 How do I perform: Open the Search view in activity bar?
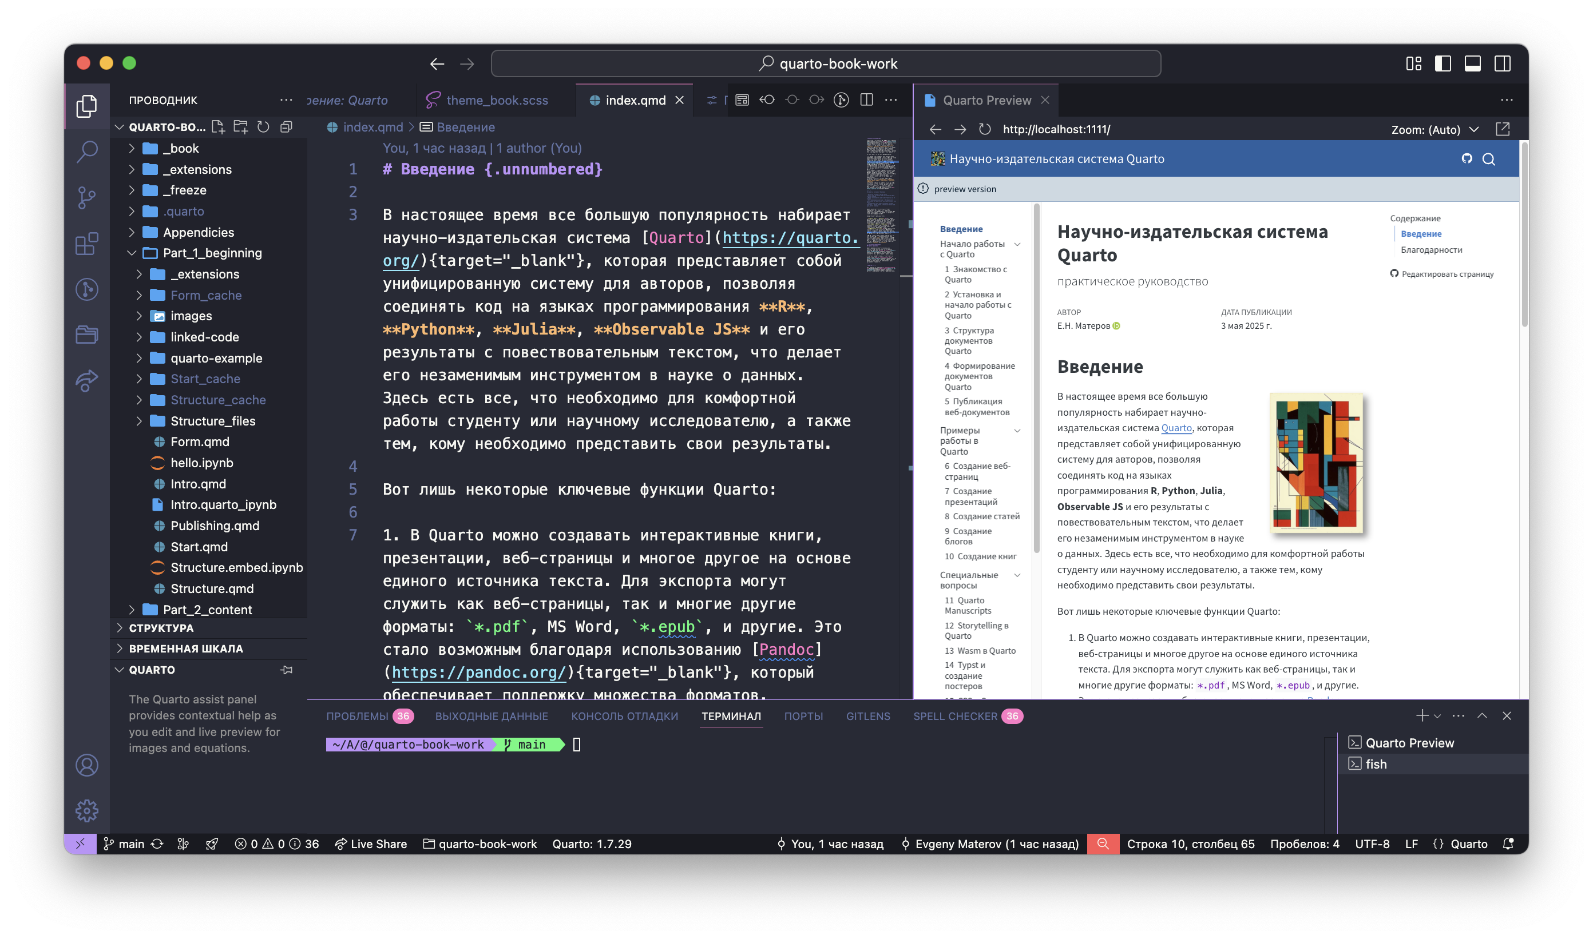87,152
